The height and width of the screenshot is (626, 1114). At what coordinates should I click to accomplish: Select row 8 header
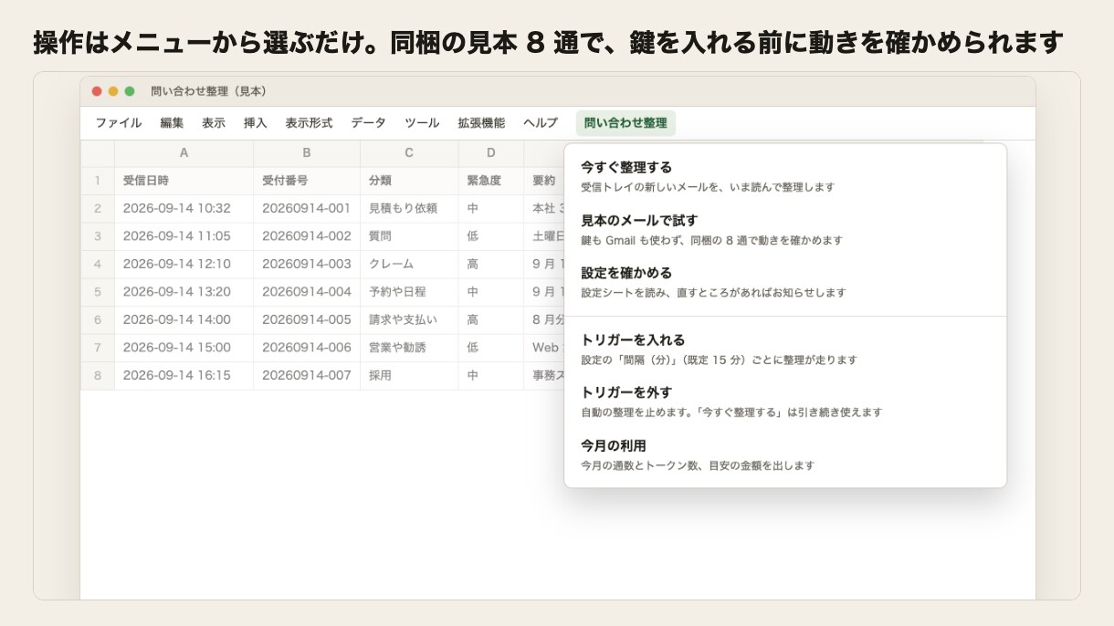pyautogui.click(x=98, y=375)
